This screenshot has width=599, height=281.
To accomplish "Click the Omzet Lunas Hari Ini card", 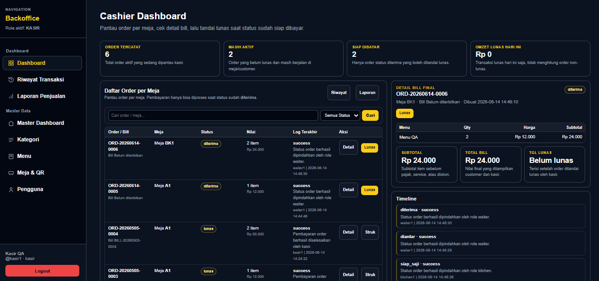I will pyautogui.click(x=530, y=59).
